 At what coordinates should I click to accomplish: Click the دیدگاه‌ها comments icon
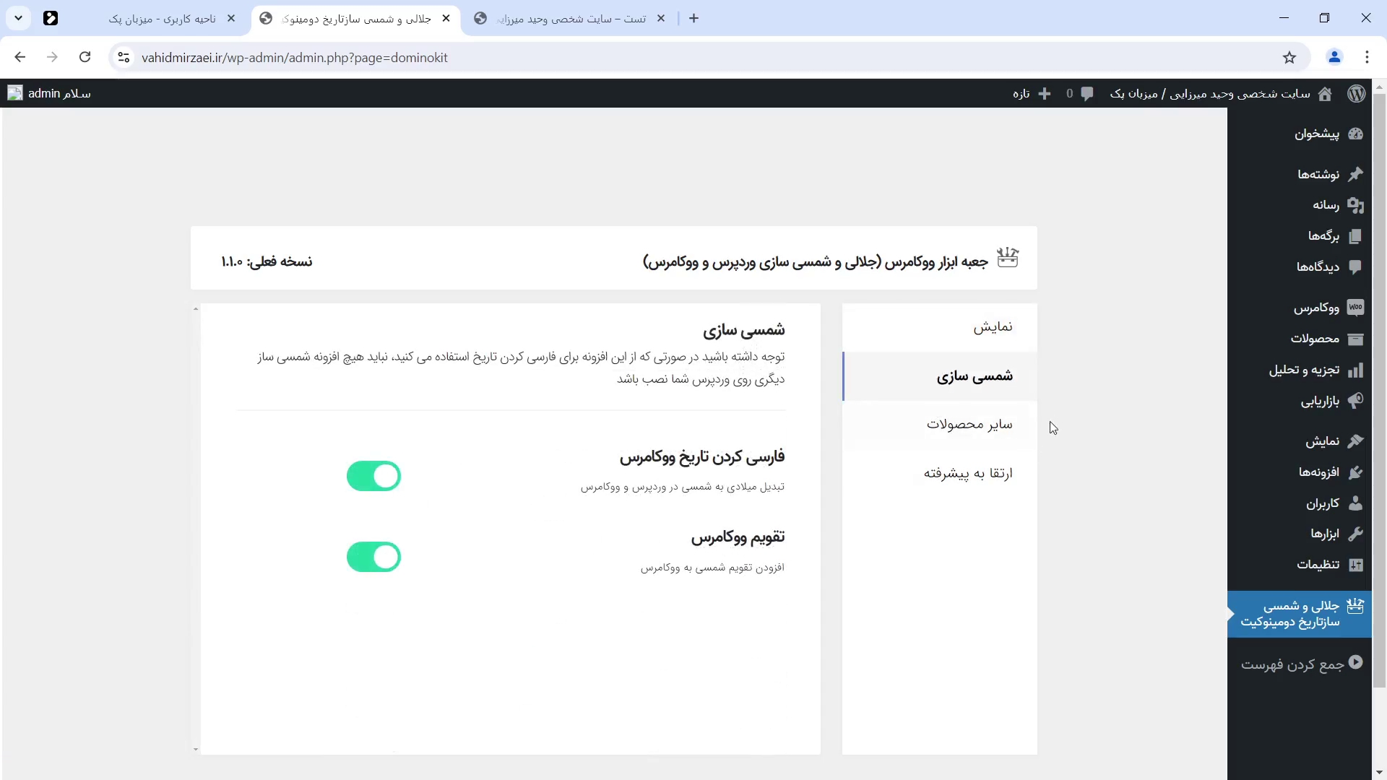click(1355, 266)
